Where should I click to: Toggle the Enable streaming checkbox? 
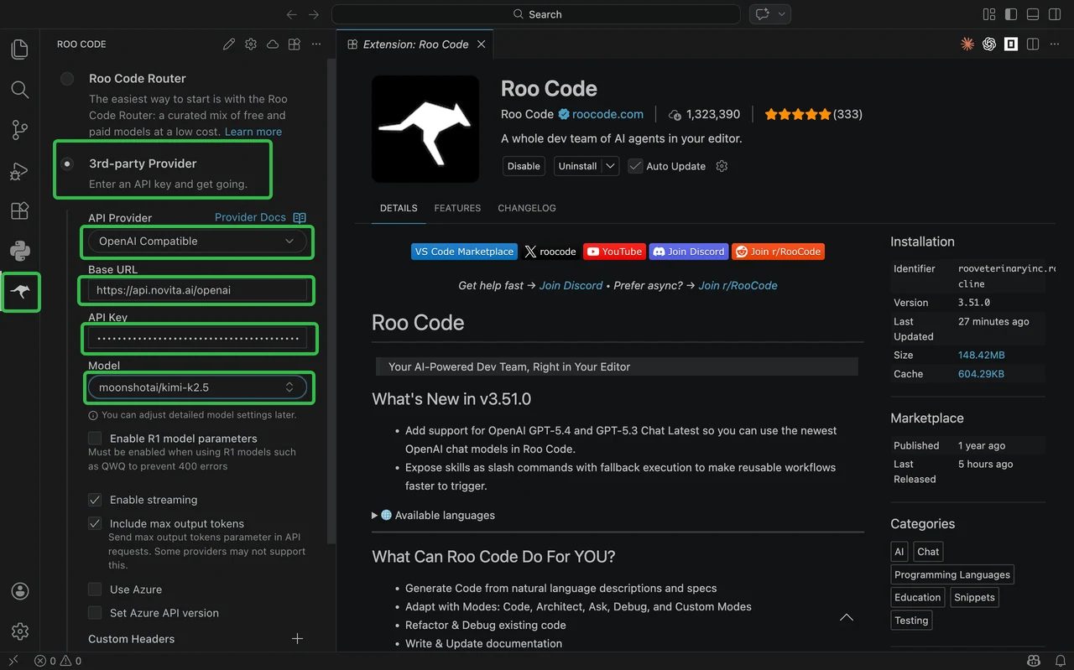point(95,500)
